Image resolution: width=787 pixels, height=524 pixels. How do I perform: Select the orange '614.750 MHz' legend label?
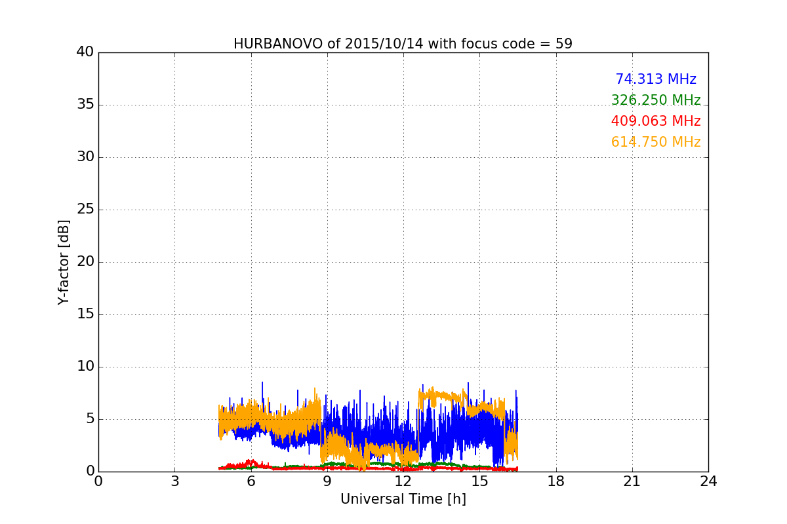(656, 142)
